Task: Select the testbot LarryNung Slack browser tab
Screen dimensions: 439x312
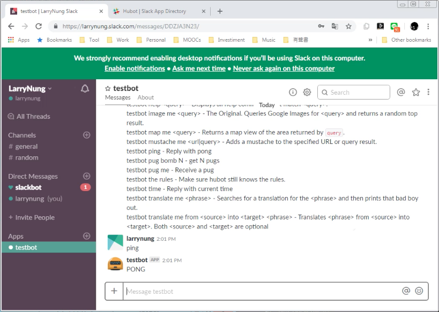Action: [x=57, y=11]
